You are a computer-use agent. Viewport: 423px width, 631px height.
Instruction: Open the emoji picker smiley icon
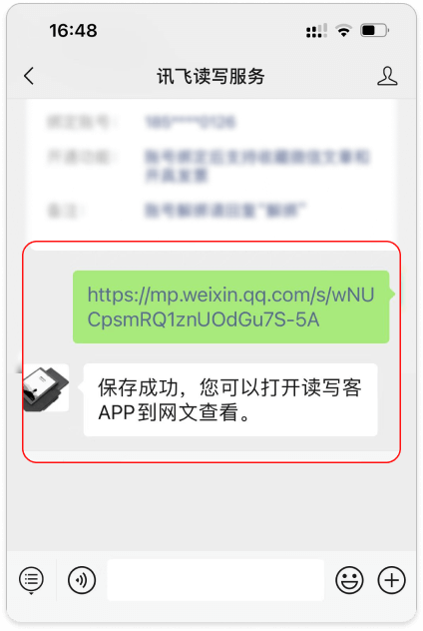(349, 580)
